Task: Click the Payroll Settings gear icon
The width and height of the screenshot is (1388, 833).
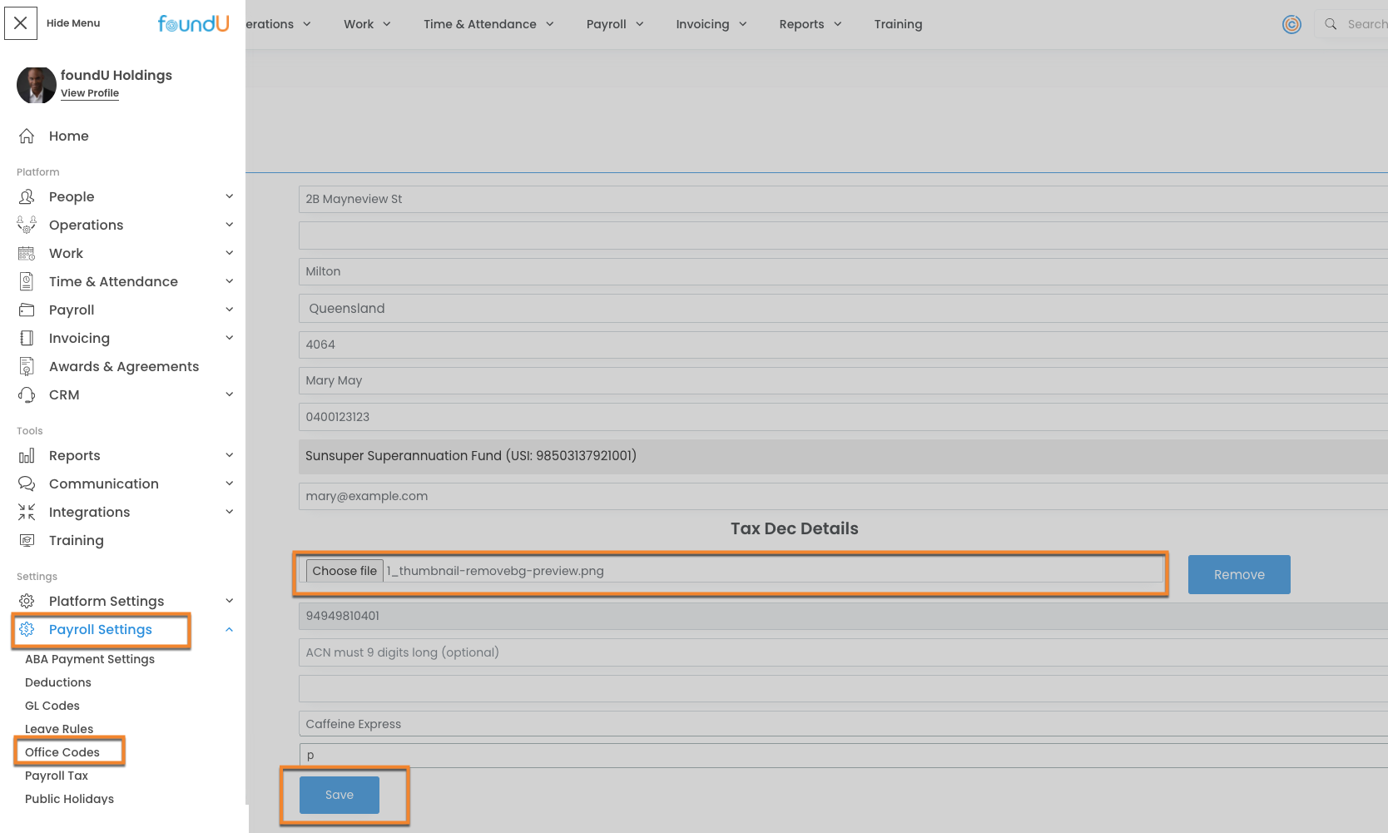Action: point(27,629)
